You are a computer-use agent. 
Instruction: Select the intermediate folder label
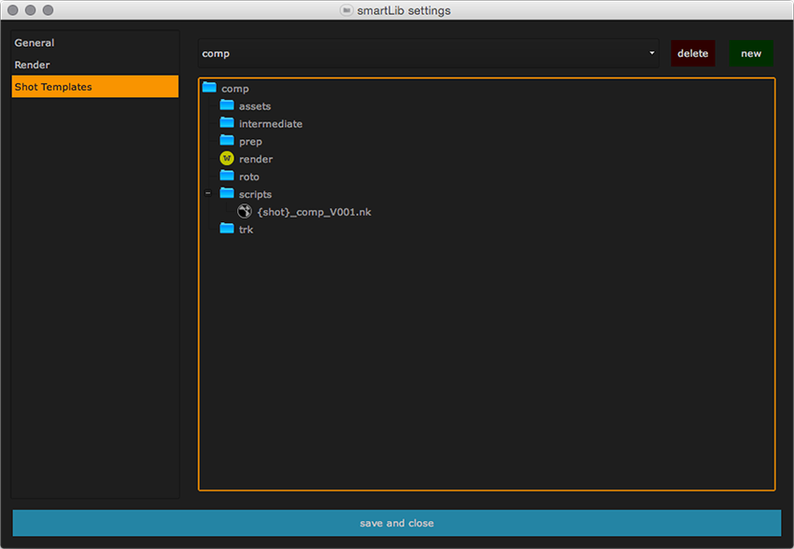tap(271, 124)
